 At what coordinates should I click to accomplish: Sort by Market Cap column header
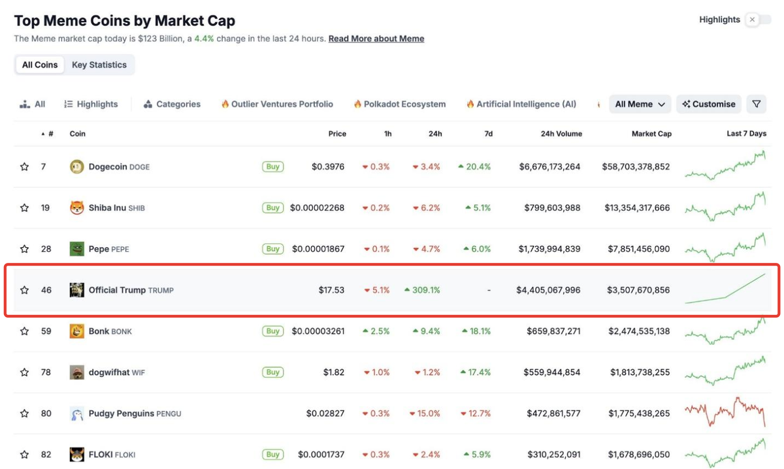click(x=651, y=134)
